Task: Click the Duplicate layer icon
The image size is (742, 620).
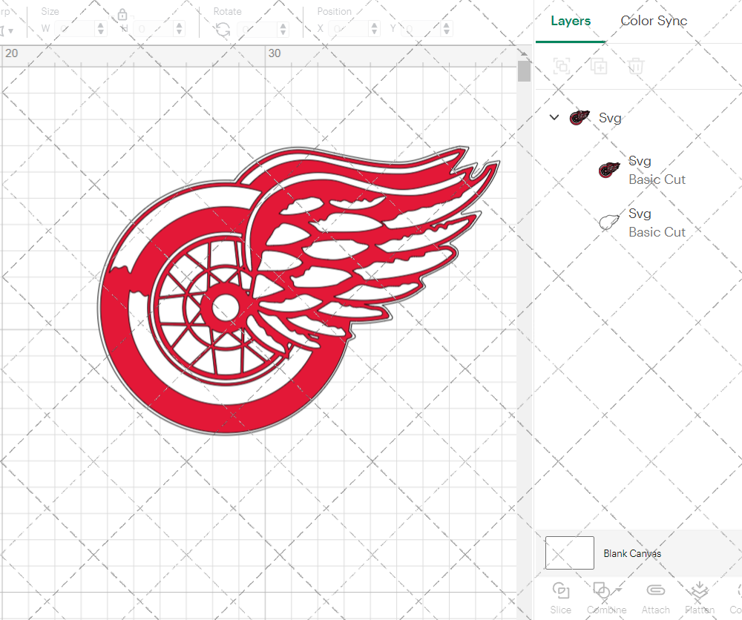Action: tap(599, 66)
